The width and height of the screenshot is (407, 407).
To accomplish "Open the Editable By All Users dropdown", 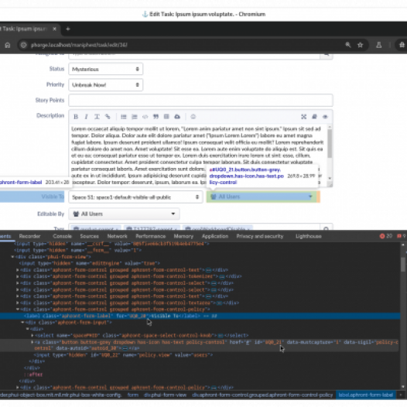I will point(124,214).
